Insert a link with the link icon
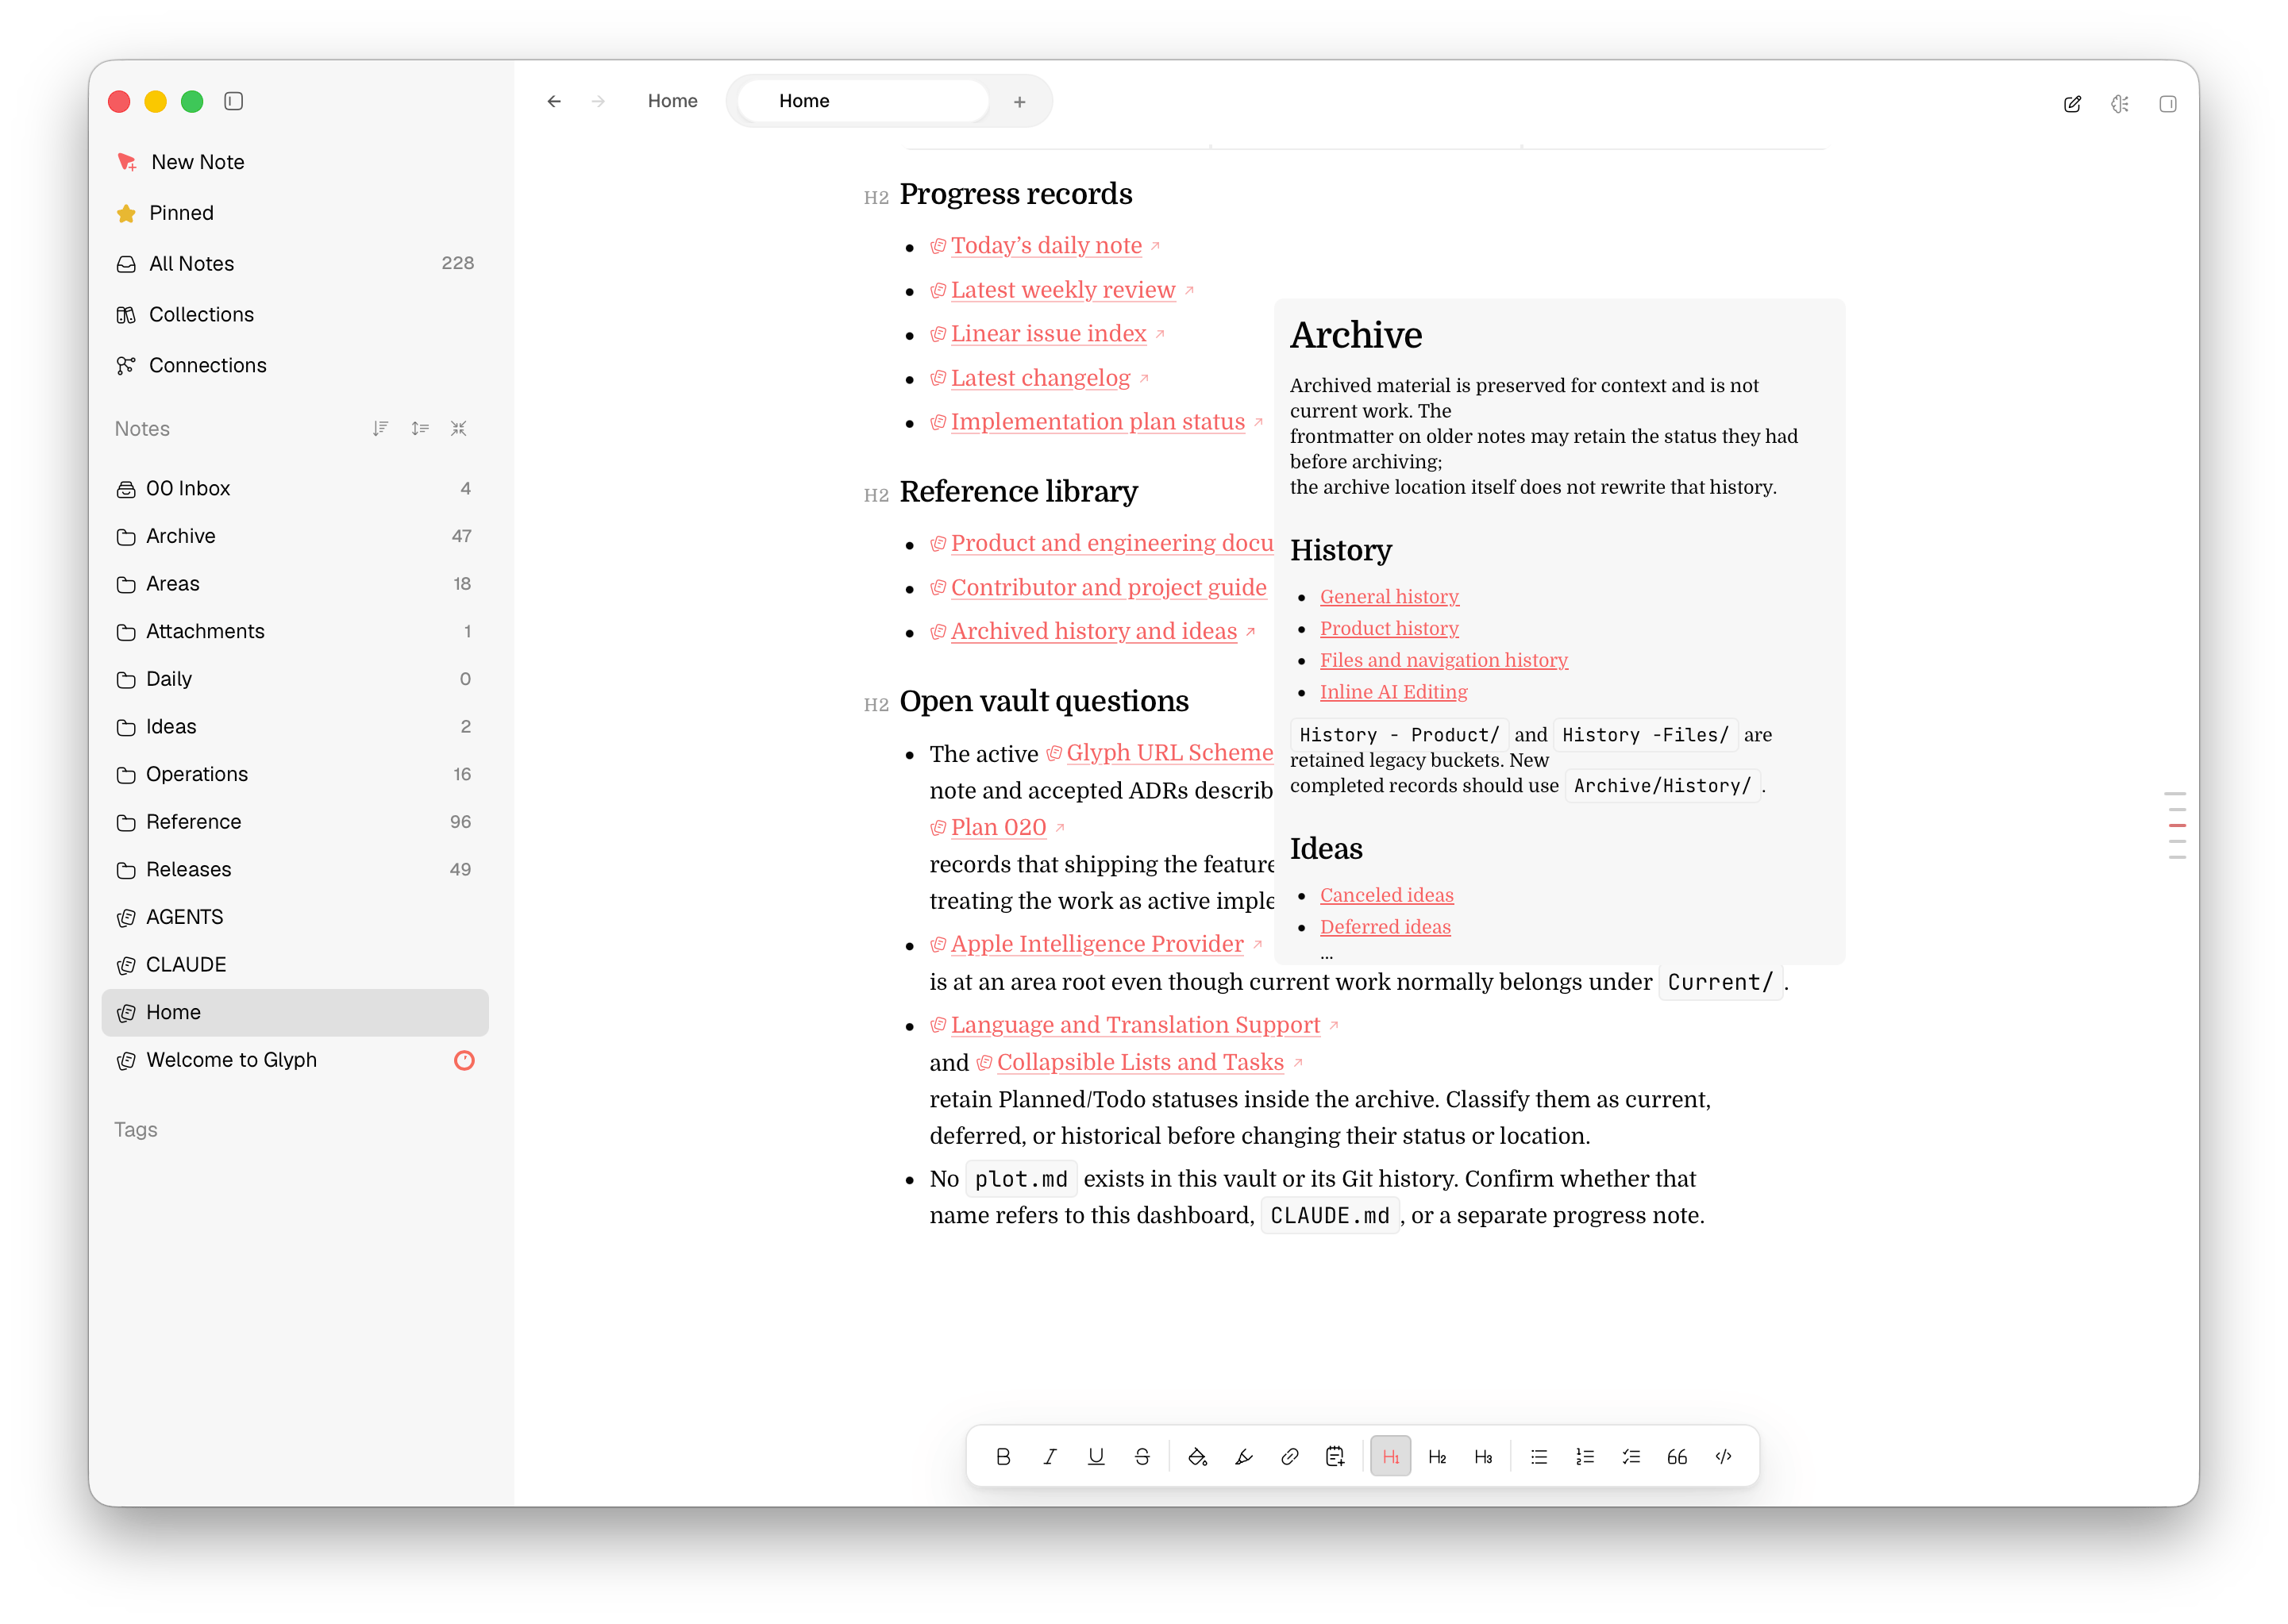2288x1624 pixels. coord(1290,1456)
